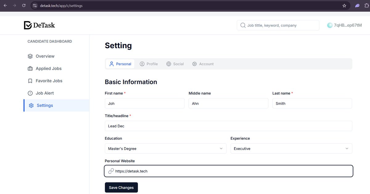The height and width of the screenshot is (194, 370).
Task: Click the search magnifier icon
Action: (243, 25)
